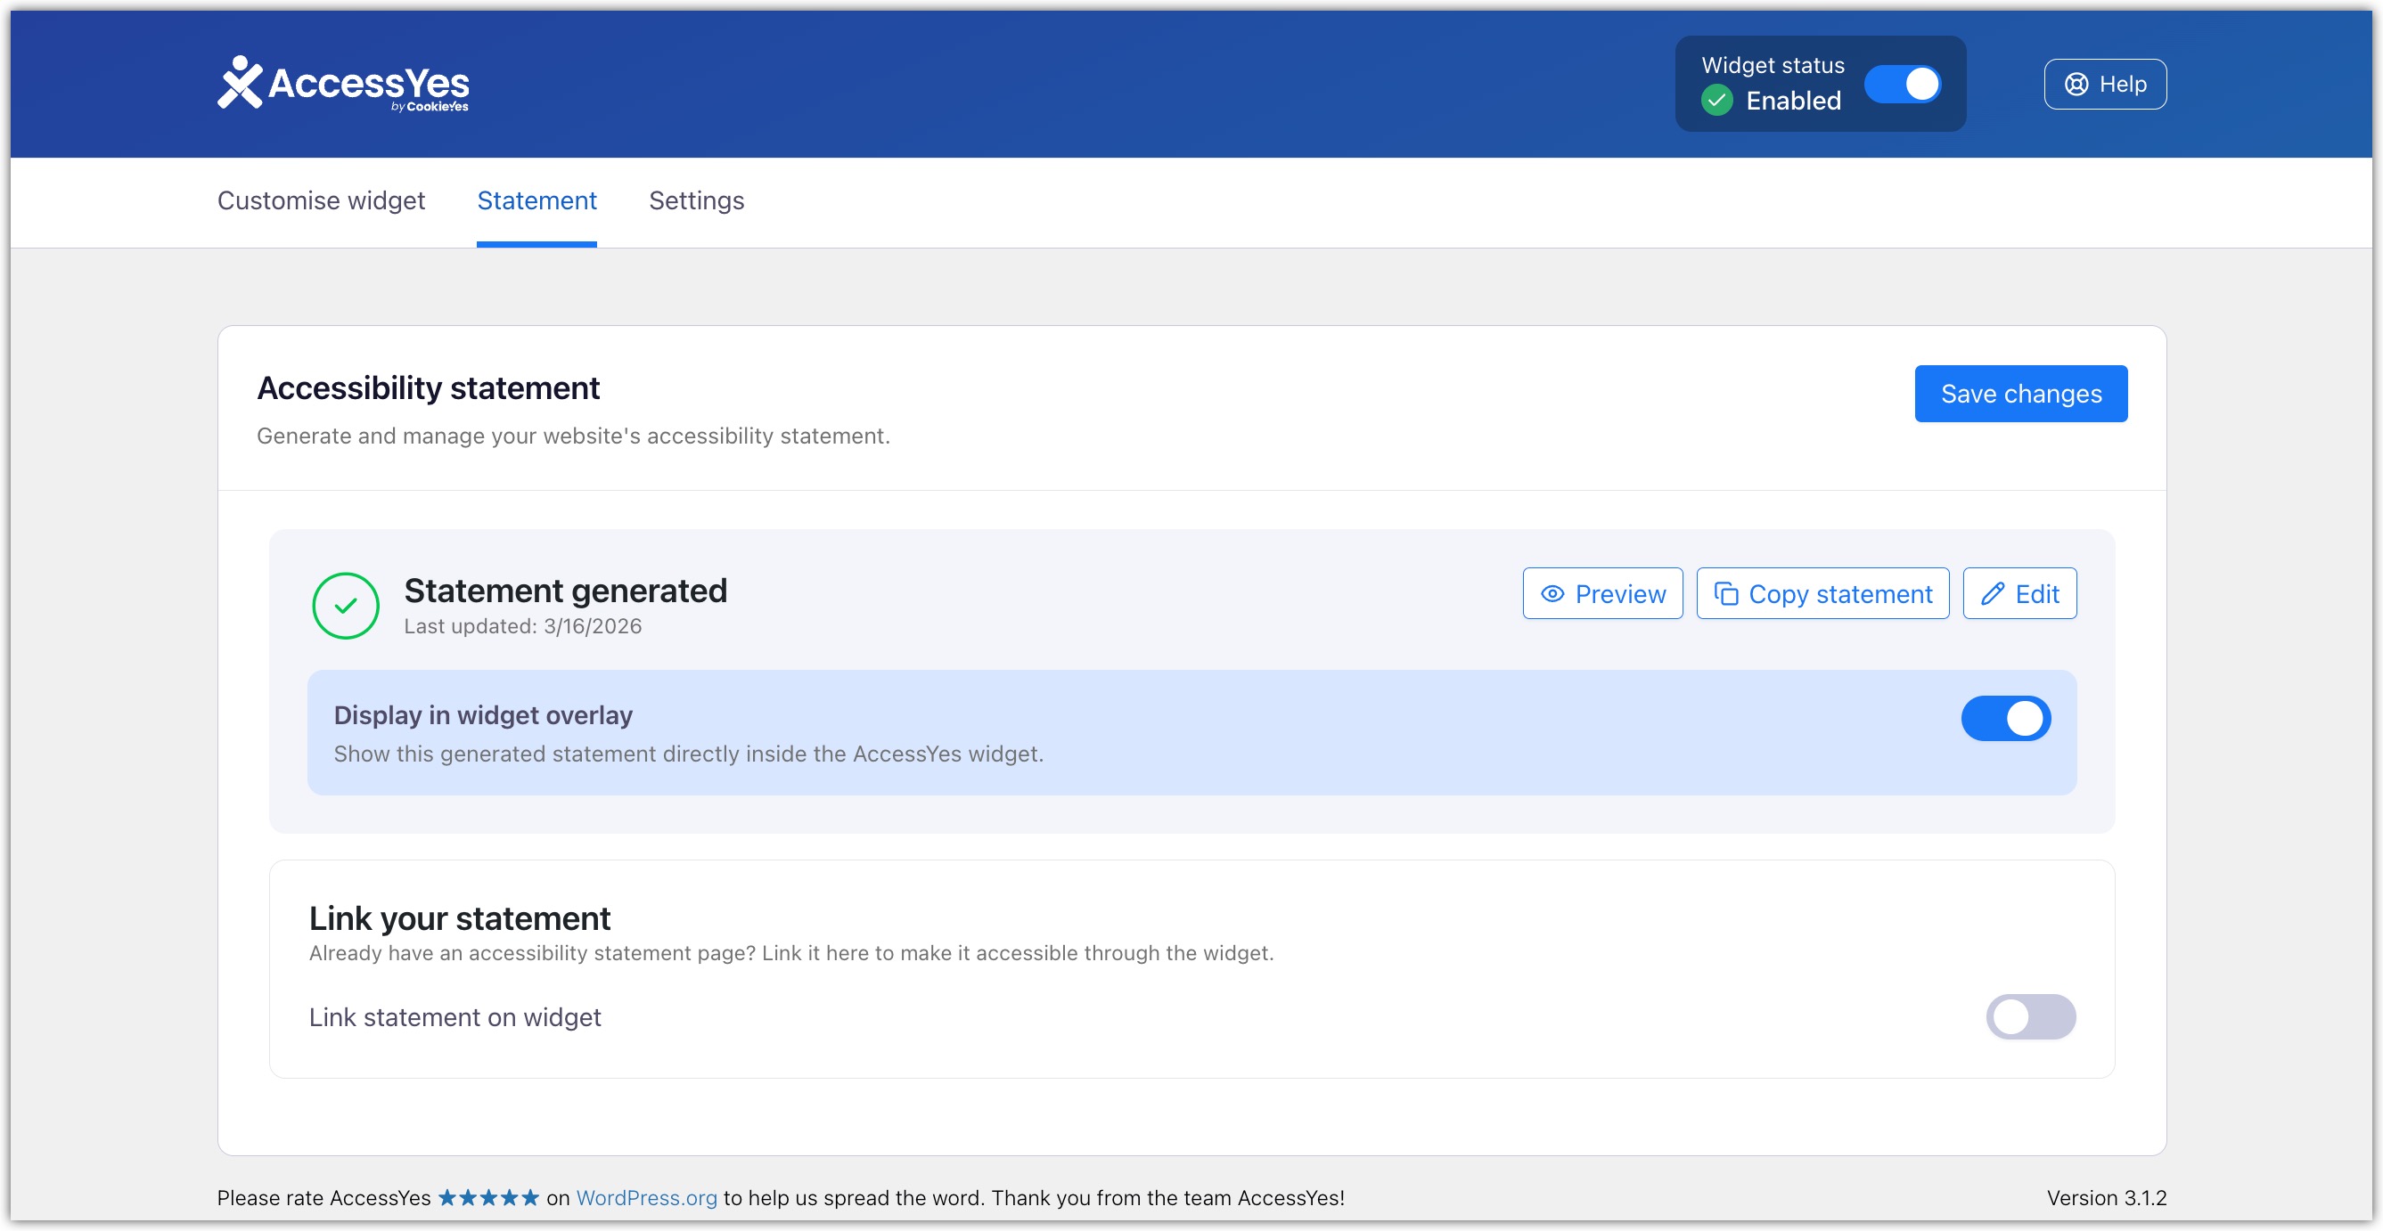Screen dimensions: 2383x1231
Task: Open the Settings tab
Action: (x=697, y=200)
